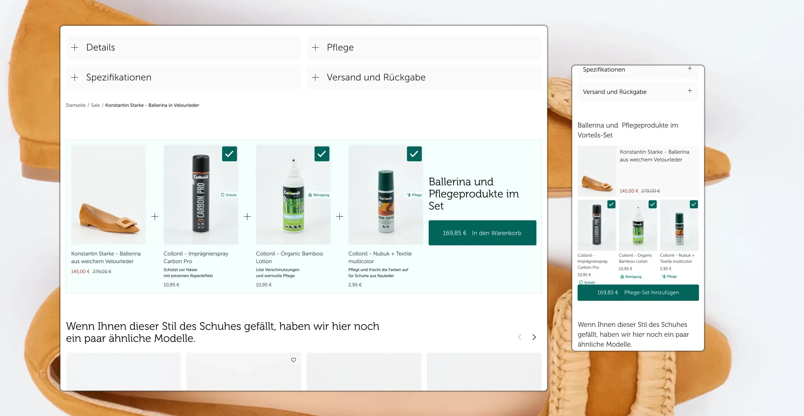Screen dimensions: 804x416
Task: Open the Startseite breadcrumb link
Action: (76, 105)
